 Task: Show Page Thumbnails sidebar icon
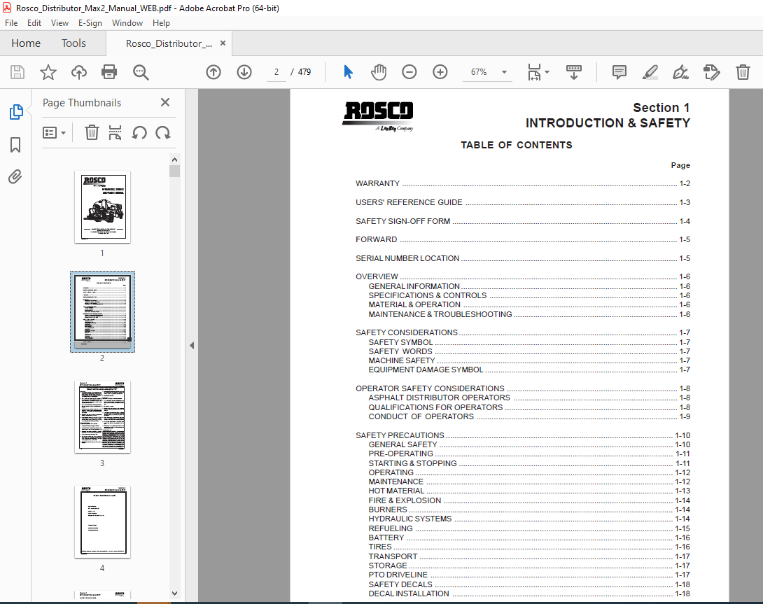16,112
